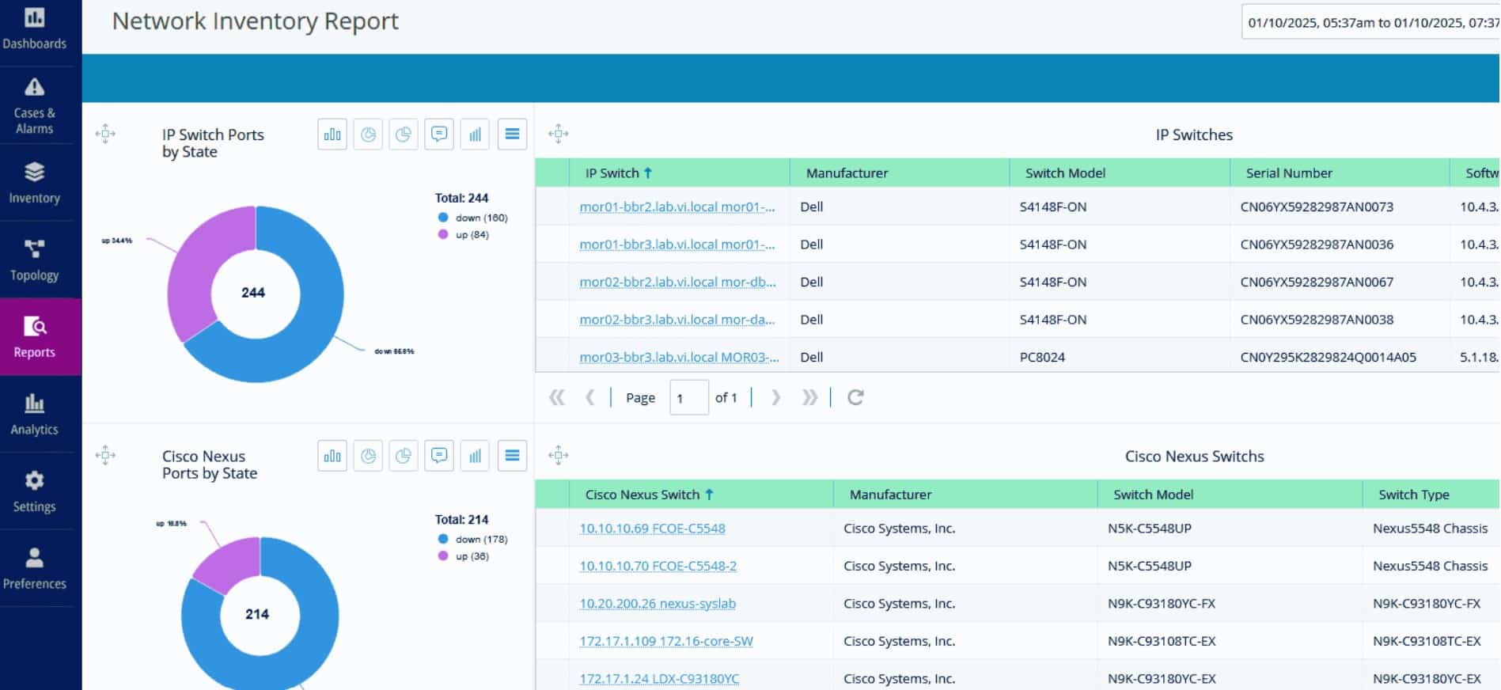1501x690 pixels.
Task: Open Preferences from the sidebar
Action: click(35, 568)
